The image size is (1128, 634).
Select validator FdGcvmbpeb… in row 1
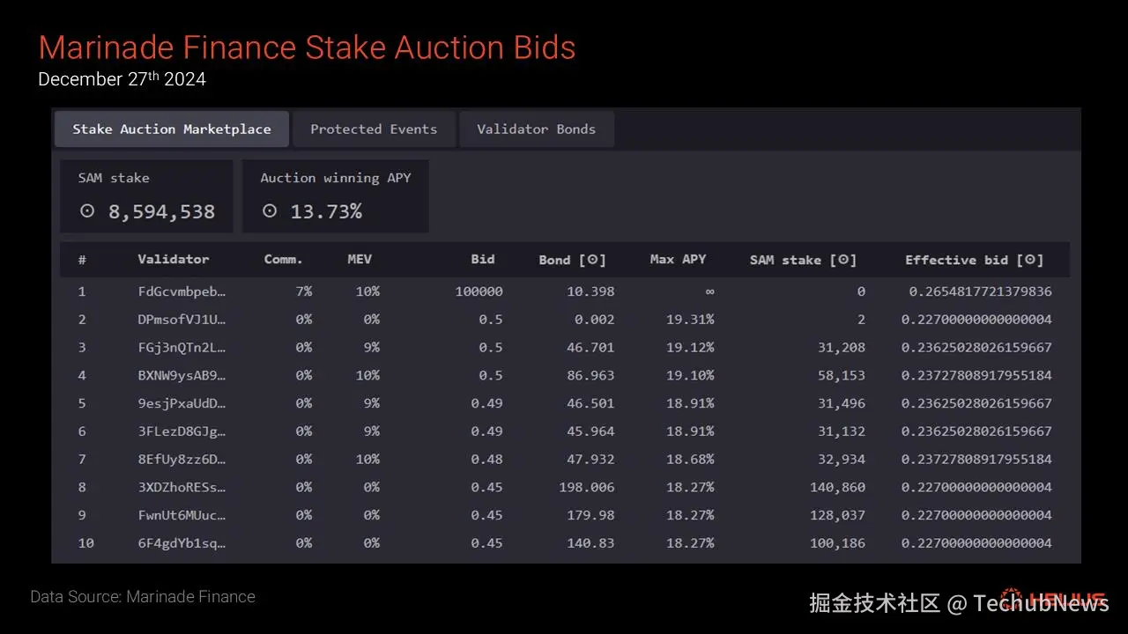point(182,291)
